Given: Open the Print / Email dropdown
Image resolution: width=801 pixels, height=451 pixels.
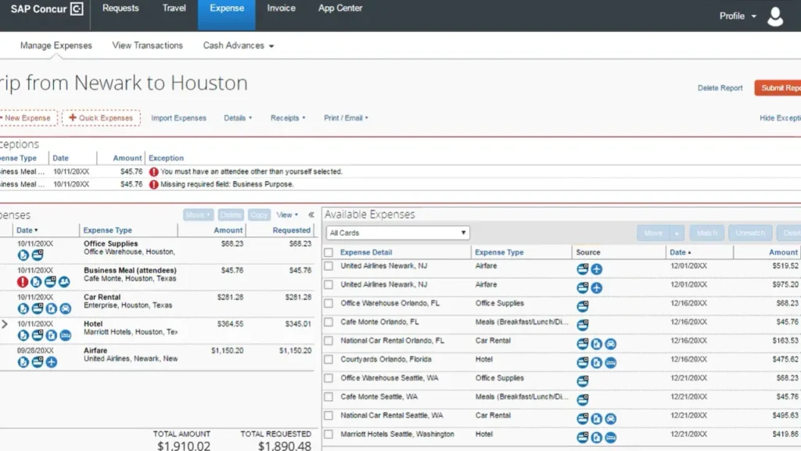Looking at the screenshot, I should coord(346,118).
